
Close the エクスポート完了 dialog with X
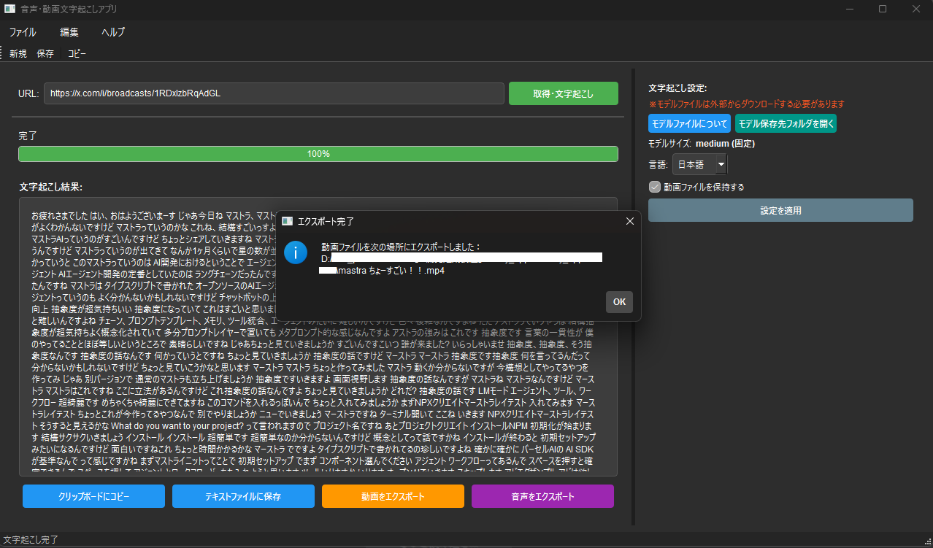630,221
